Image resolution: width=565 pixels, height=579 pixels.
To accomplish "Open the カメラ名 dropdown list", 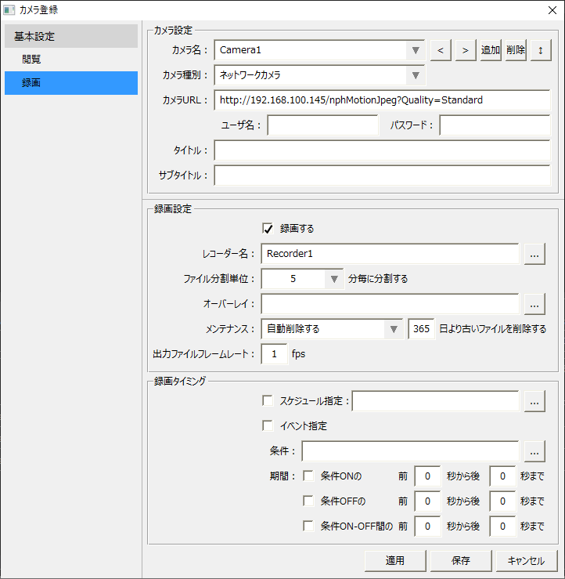I will (x=416, y=50).
